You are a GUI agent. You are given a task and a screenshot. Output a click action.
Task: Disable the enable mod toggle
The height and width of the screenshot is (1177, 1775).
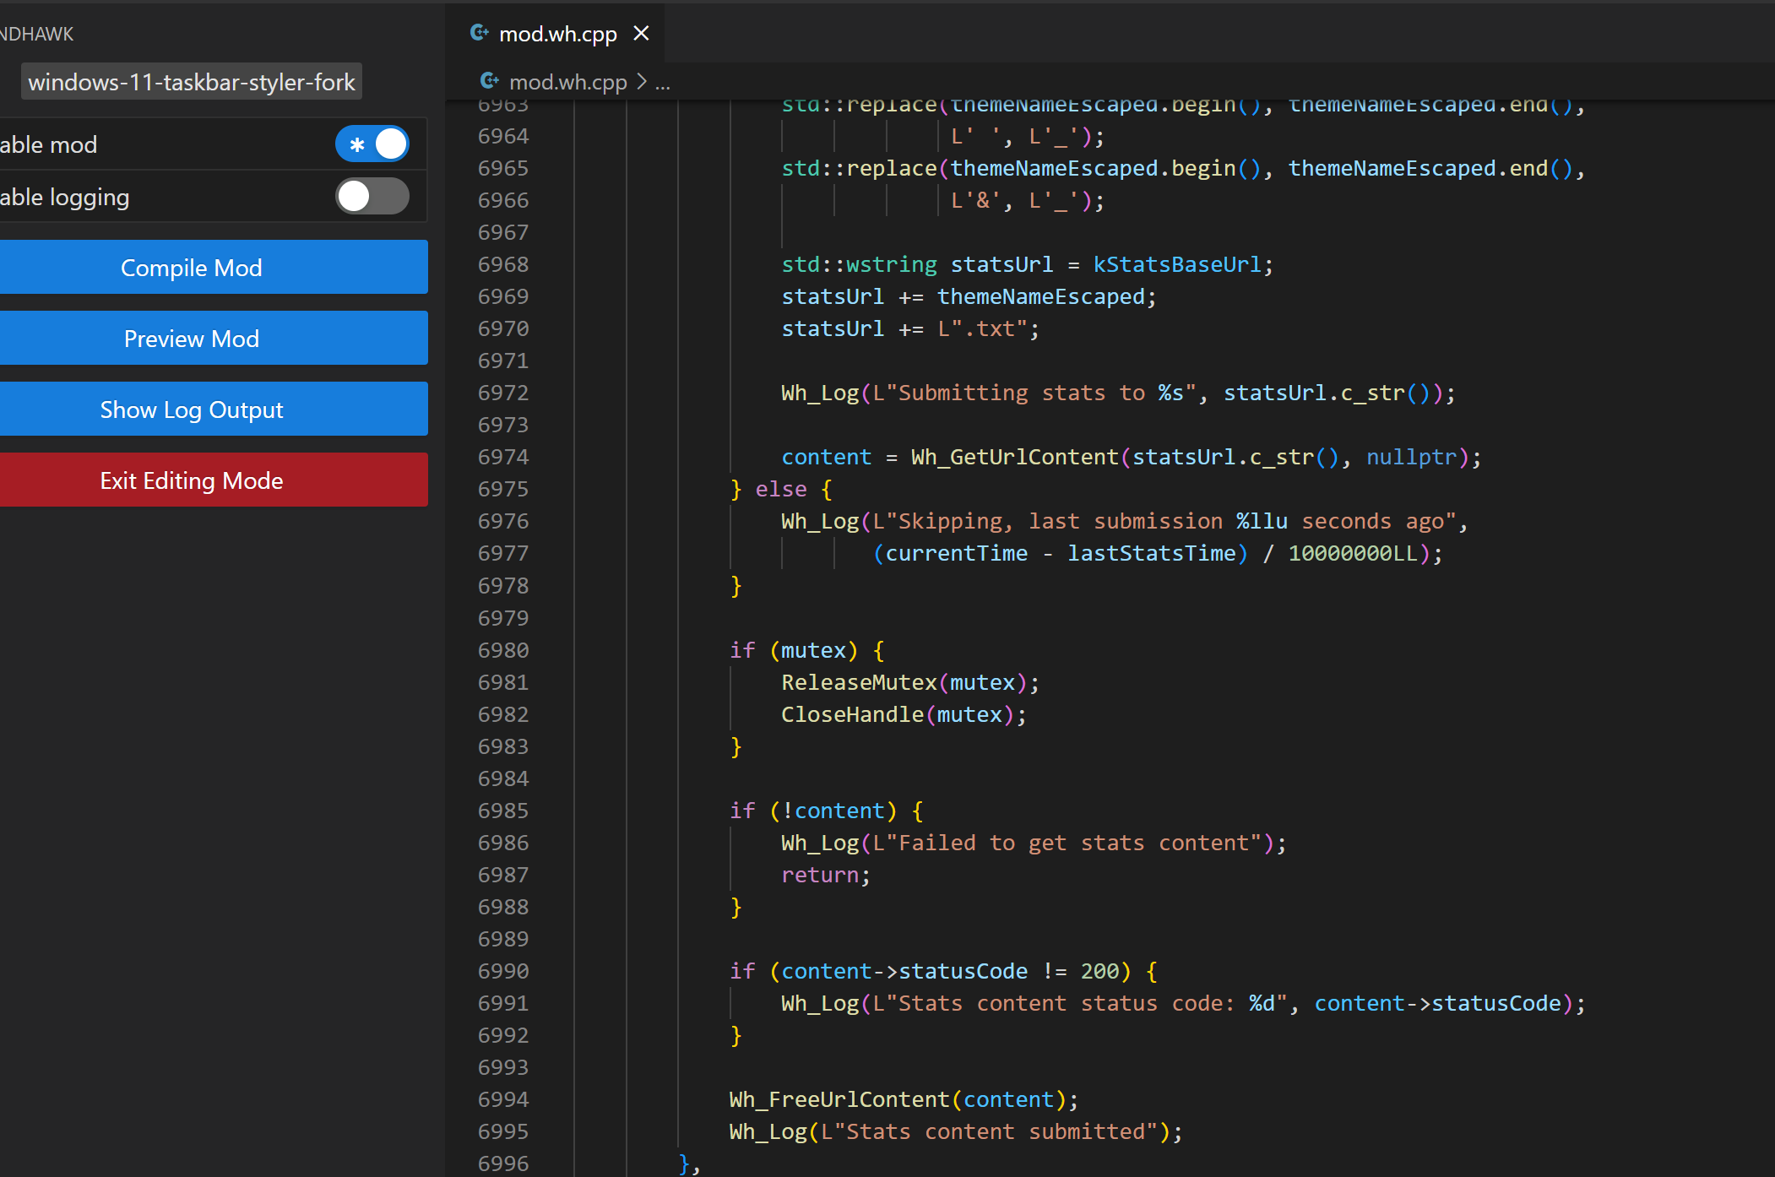point(372,144)
